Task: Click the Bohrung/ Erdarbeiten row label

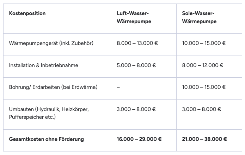Action: tap(53, 87)
